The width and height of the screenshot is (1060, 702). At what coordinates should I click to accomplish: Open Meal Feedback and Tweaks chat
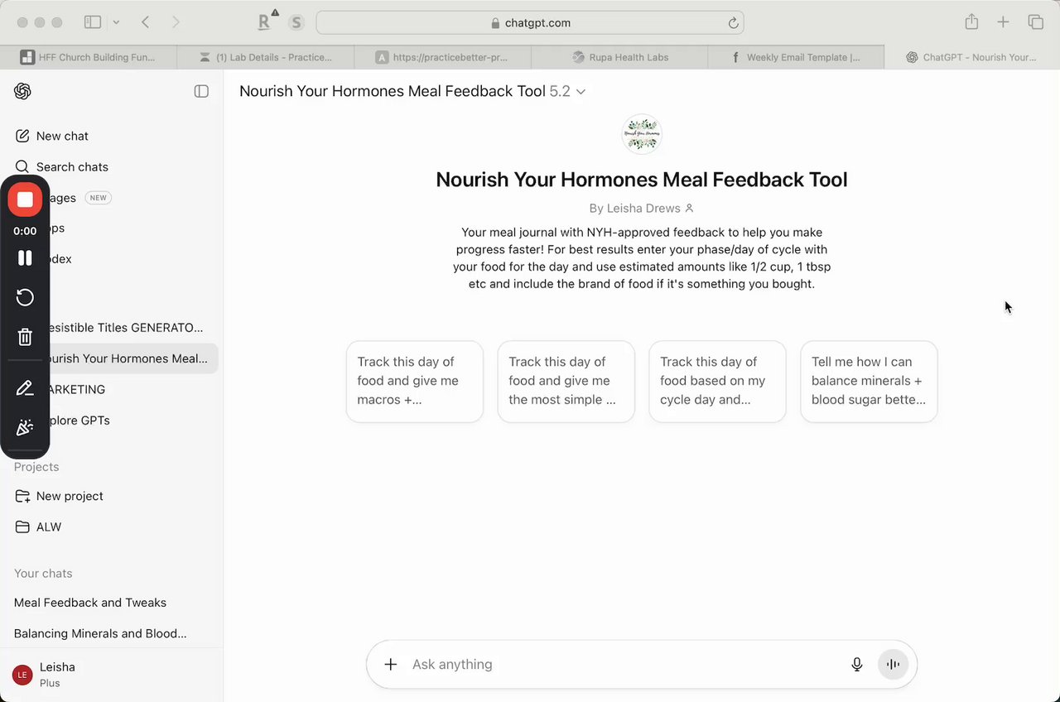(x=90, y=603)
